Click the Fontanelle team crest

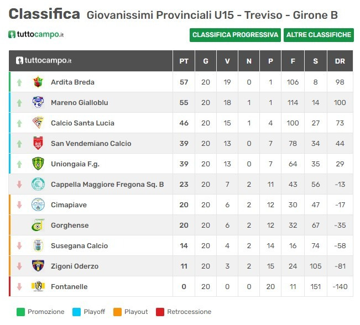point(38,287)
